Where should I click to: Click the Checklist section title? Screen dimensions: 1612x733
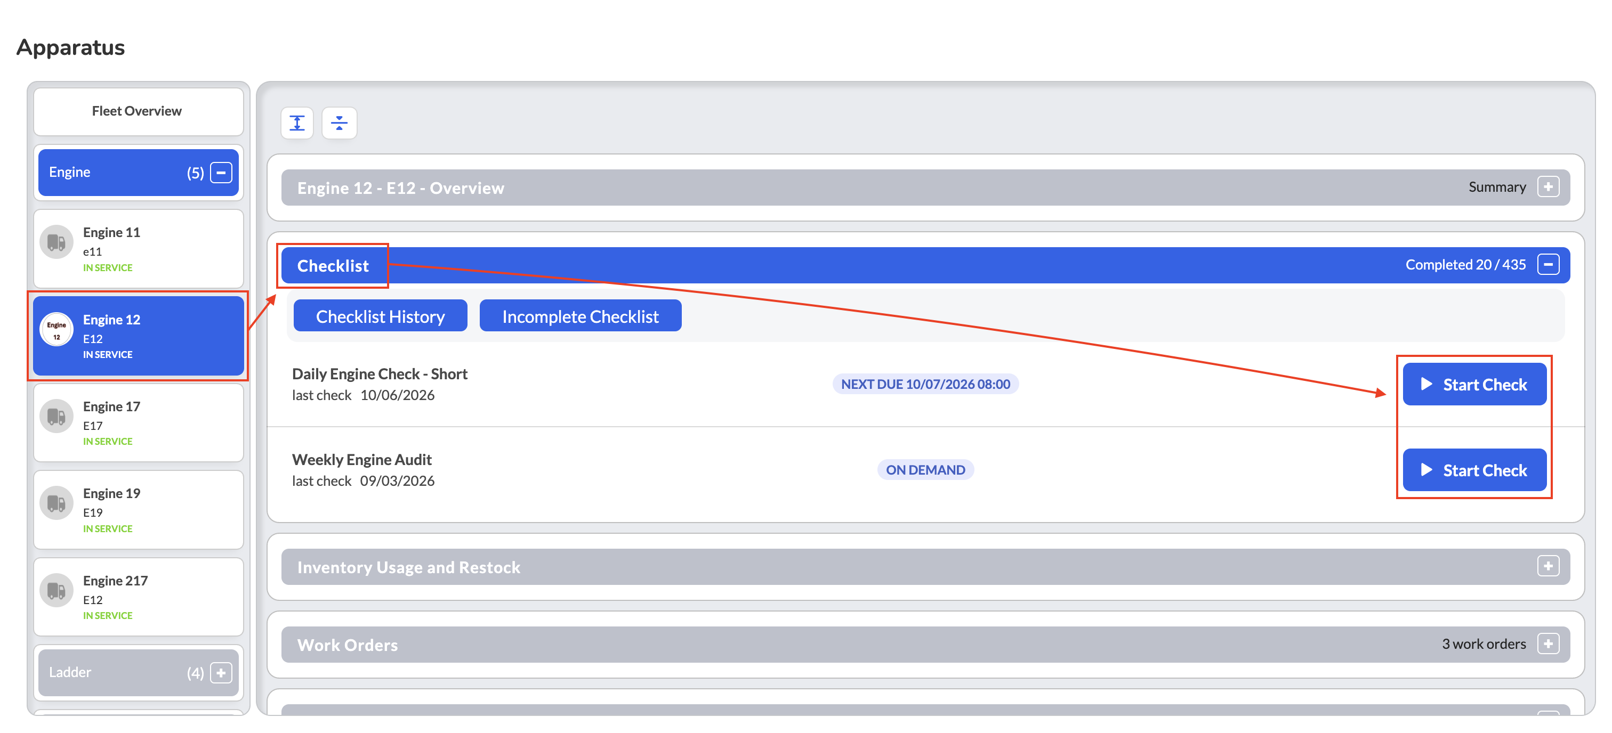coord(333,266)
